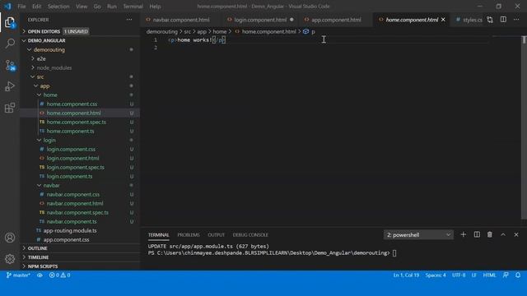The width and height of the screenshot is (527, 296).
Task: Change end of line sequence LF
Action: click(x=474, y=275)
